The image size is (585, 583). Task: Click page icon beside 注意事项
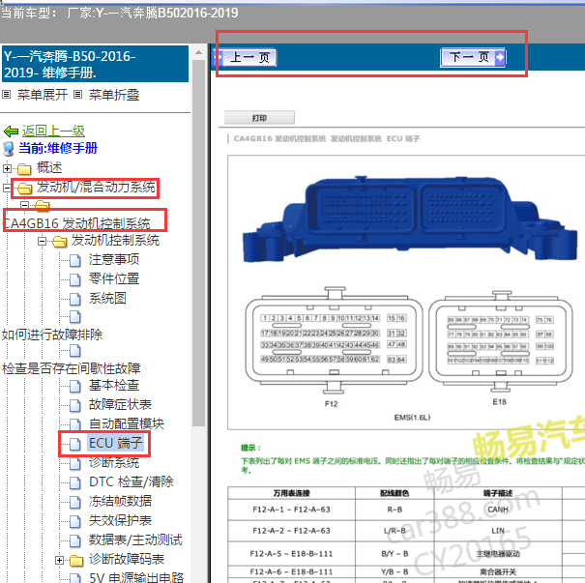click(x=75, y=260)
